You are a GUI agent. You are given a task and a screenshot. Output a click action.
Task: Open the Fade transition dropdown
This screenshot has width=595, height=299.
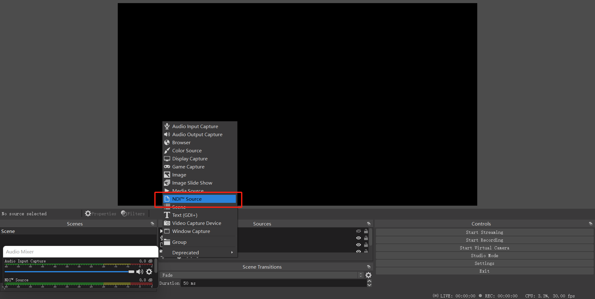pos(360,275)
